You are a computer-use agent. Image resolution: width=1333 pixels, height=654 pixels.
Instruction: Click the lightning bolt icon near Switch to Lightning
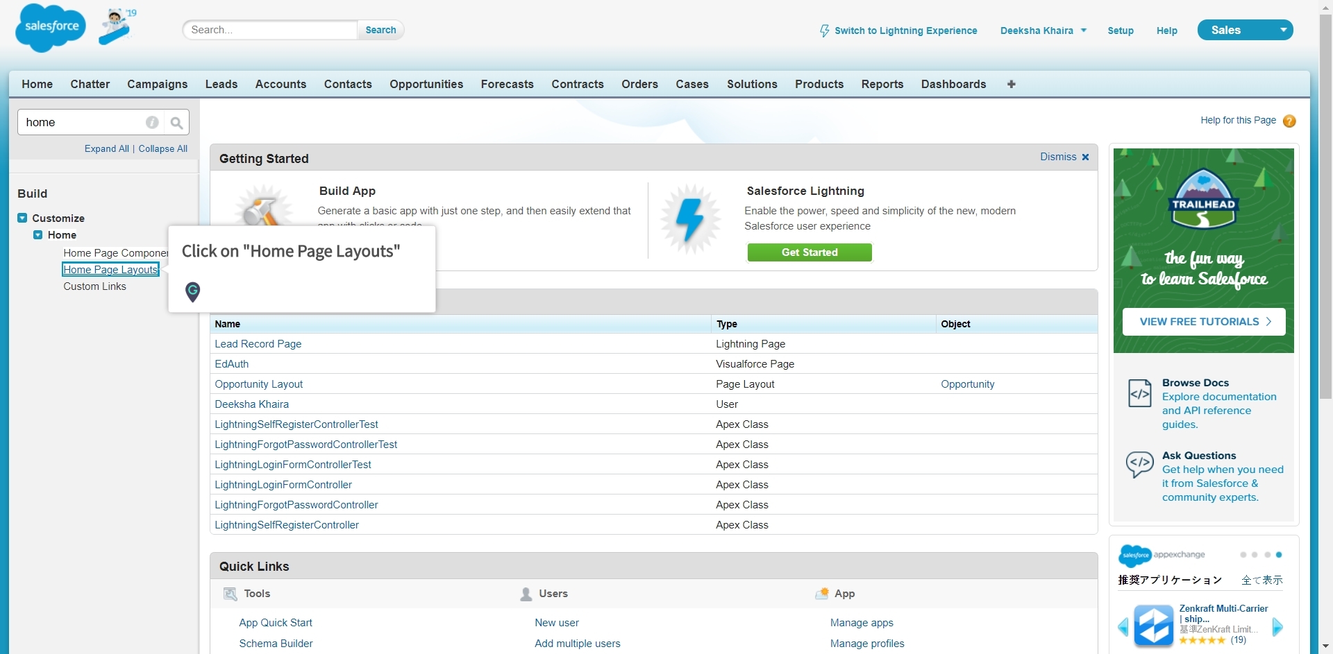click(x=824, y=31)
